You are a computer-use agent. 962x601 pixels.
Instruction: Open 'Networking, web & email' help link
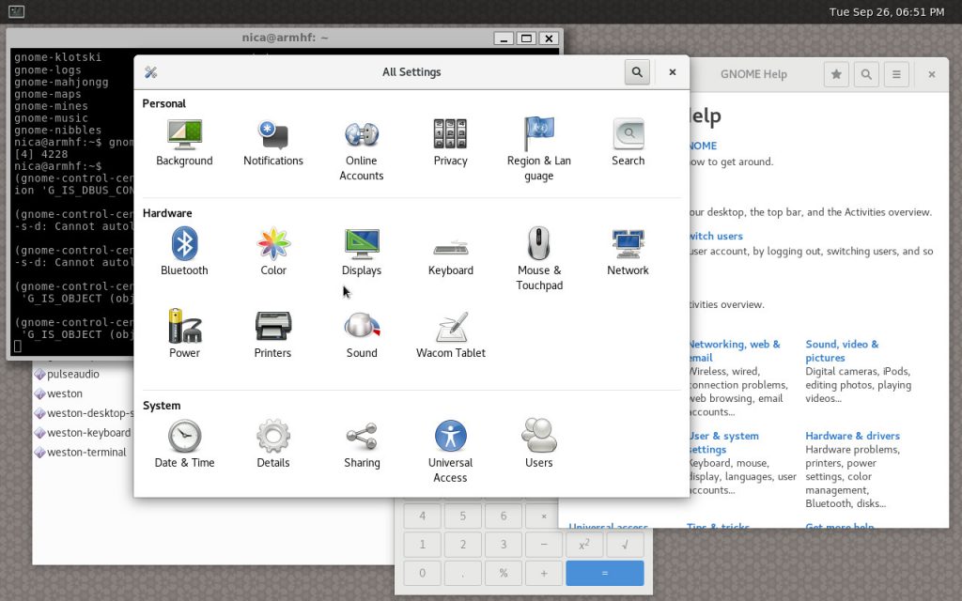(734, 351)
